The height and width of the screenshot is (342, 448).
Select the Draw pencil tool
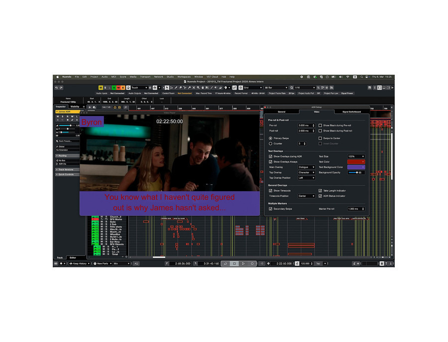click(176, 88)
